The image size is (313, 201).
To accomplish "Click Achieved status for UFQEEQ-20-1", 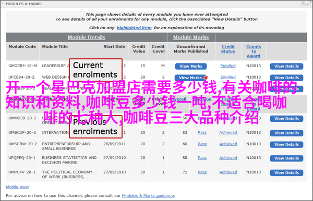I will (x=228, y=158).
